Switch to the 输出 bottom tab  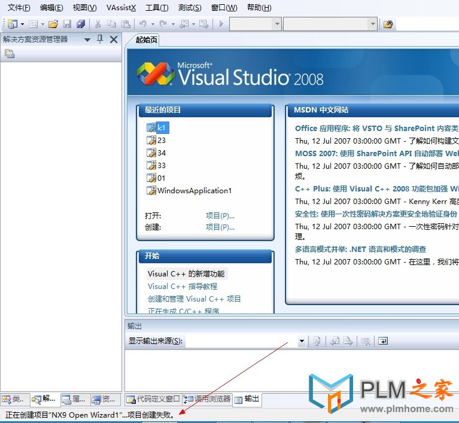click(247, 398)
